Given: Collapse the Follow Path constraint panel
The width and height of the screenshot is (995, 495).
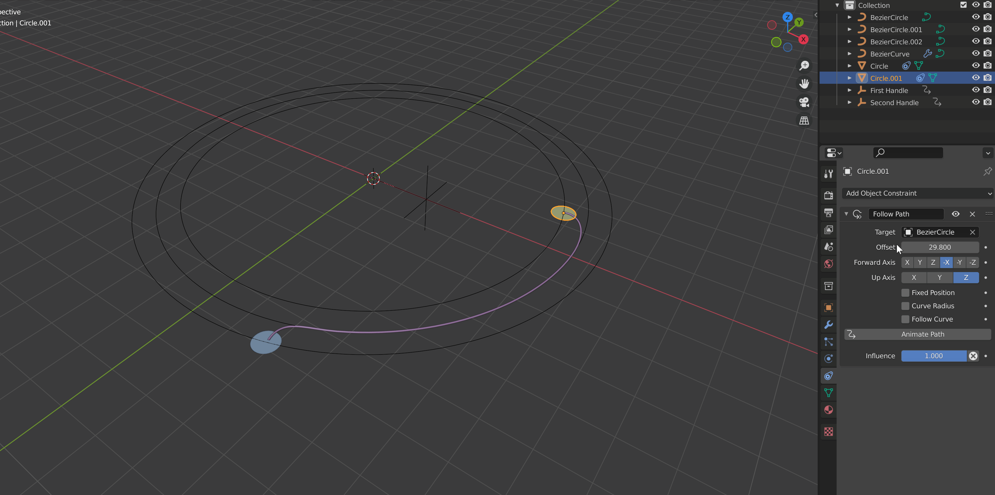Looking at the screenshot, I should (x=846, y=214).
